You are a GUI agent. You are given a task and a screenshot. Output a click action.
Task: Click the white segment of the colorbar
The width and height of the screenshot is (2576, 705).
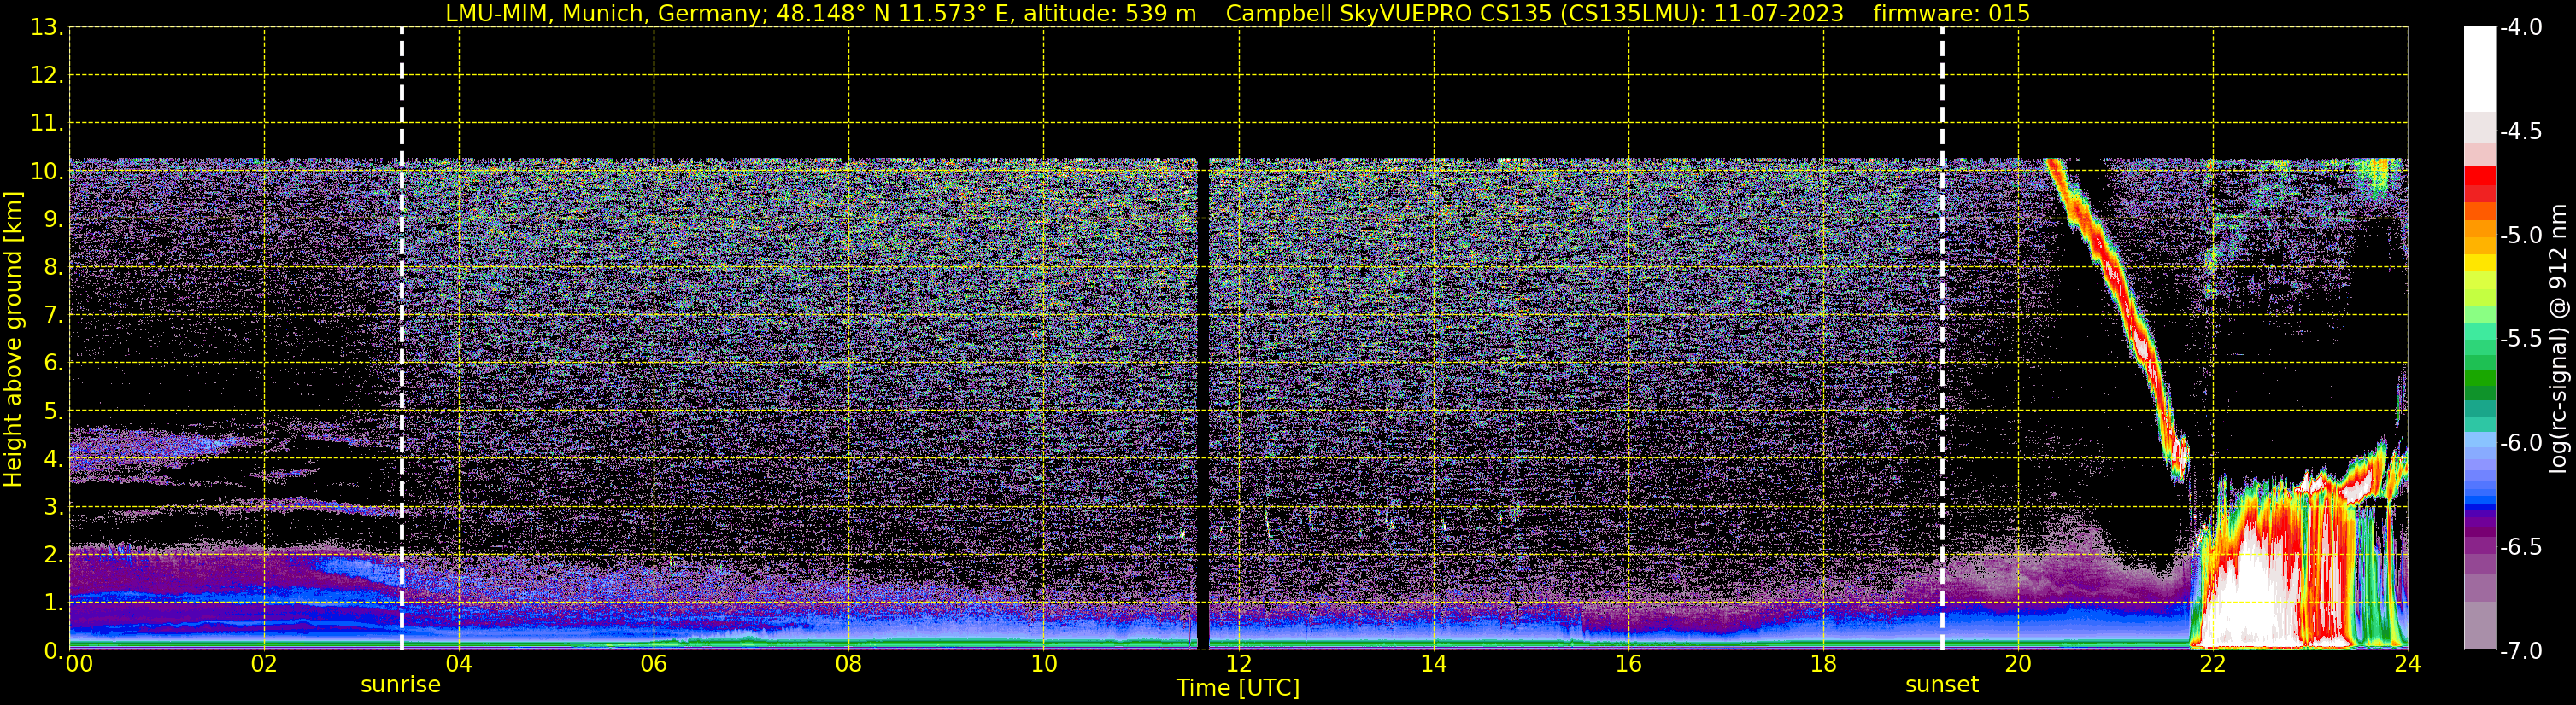2479,70
